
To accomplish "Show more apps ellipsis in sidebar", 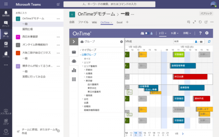I will [x=6, y=65].
